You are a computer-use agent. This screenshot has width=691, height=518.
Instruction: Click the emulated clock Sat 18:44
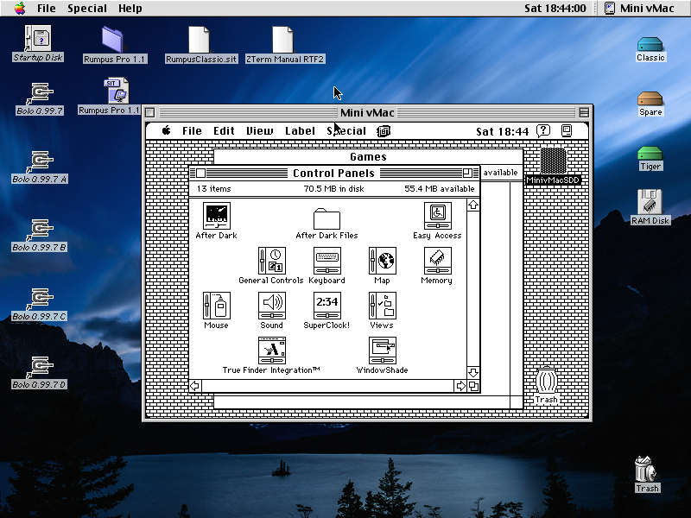coord(502,131)
